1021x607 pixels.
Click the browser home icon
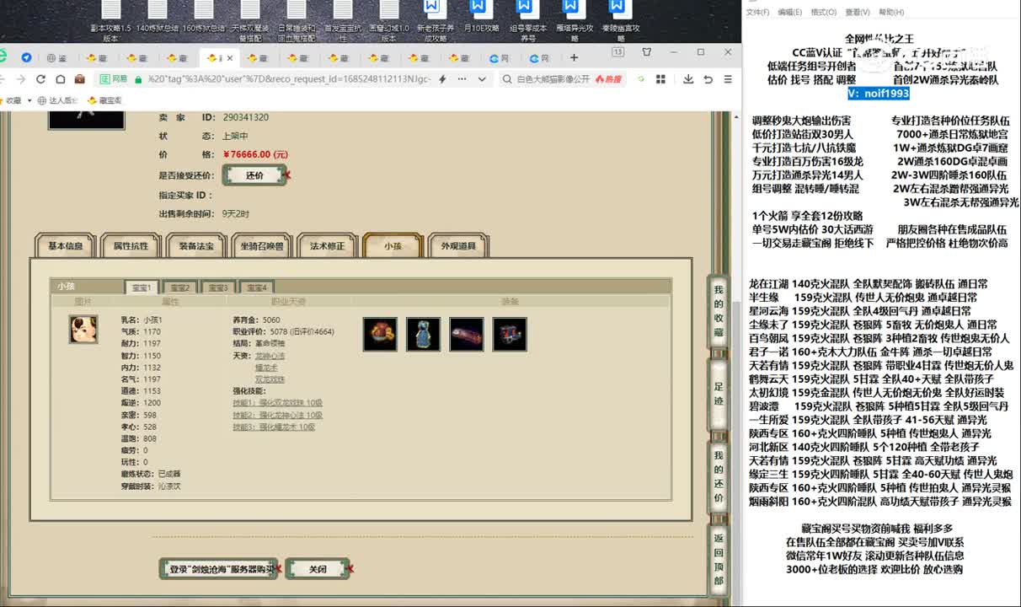[x=61, y=78]
